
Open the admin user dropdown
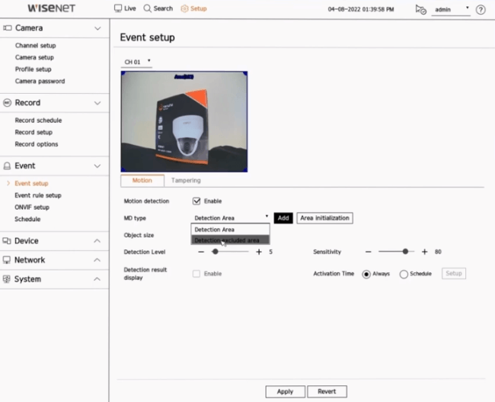point(451,9)
